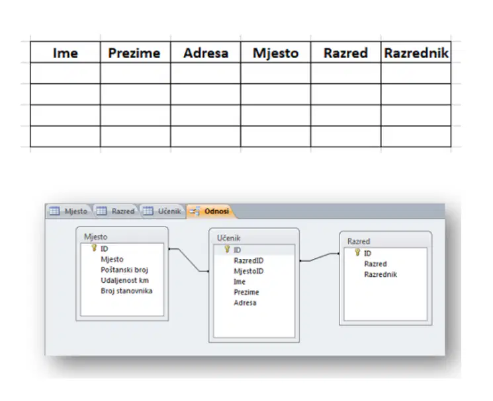Image resolution: width=493 pixels, height=401 pixels.
Task: Select the Razred field in Razred table
Action: coord(375,264)
